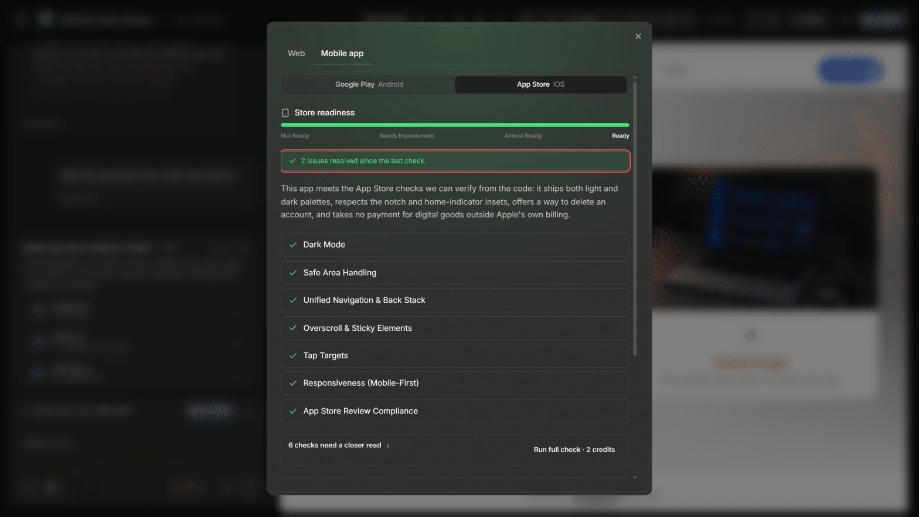
Task: Run full check for 2 credits
Action: coord(574,450)
